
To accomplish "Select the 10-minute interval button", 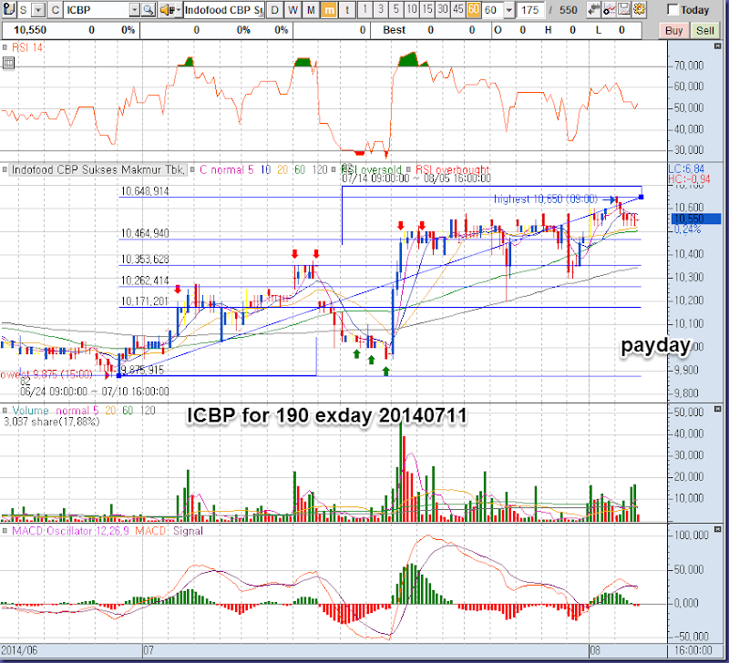I will coord(412,9).
